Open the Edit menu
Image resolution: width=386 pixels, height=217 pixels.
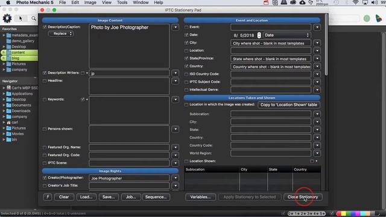[75, 2]
